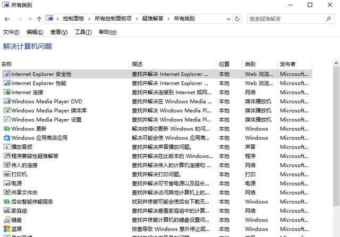Screen dimensions: 340x237
Task: Open the 查看(V) menu
Action: tap(59, 32)
